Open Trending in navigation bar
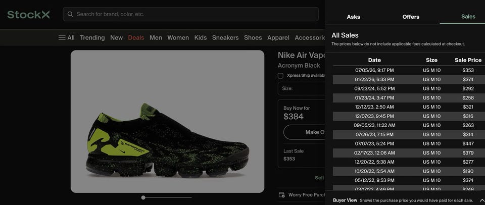485x205 pixels. pyautogui.click(x=92, y=38)
